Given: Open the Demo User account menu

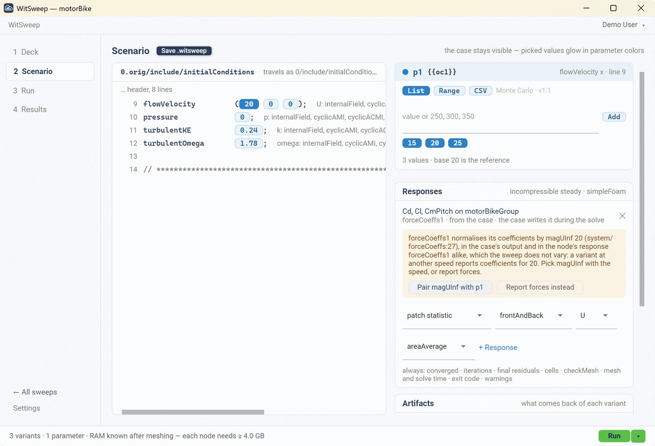Looking at the screenshot, I should [623, 25].
